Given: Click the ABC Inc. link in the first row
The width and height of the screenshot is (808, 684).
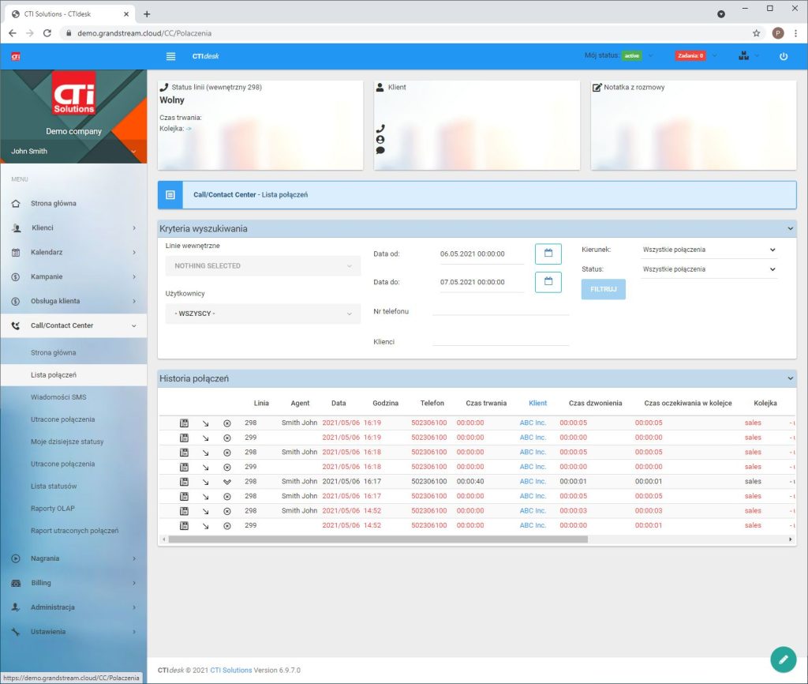Looking at the screenshot, I should coord(533,423).
